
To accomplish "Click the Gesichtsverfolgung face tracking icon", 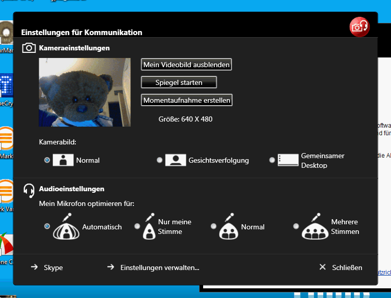I will pyautogui.click(x=176, y=160).
